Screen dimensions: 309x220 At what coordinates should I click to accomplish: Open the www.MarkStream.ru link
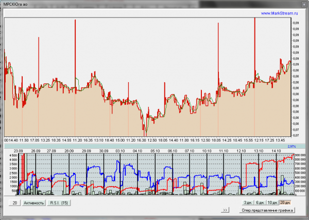tap(279, 13)
